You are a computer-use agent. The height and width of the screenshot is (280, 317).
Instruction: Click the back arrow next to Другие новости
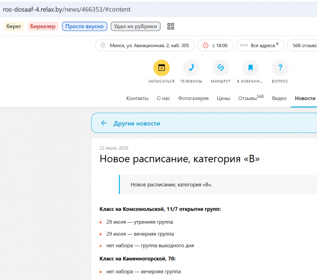click(x=104, y=123)
